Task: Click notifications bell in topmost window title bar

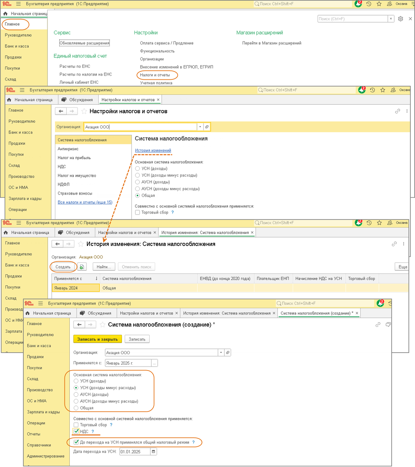Action: click(358, 4)
